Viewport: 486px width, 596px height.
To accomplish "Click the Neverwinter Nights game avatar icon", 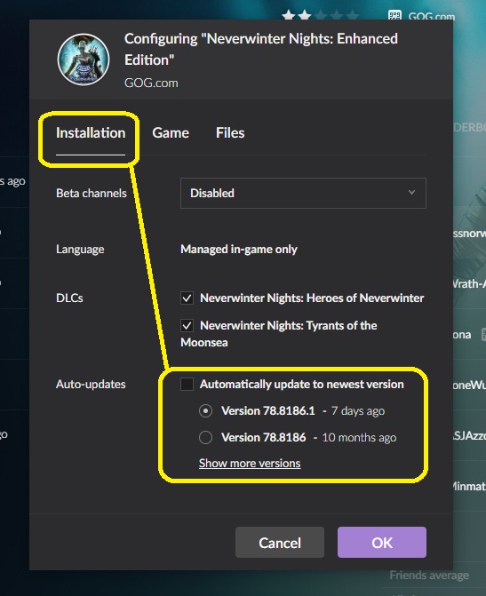I will coord(84,60).
